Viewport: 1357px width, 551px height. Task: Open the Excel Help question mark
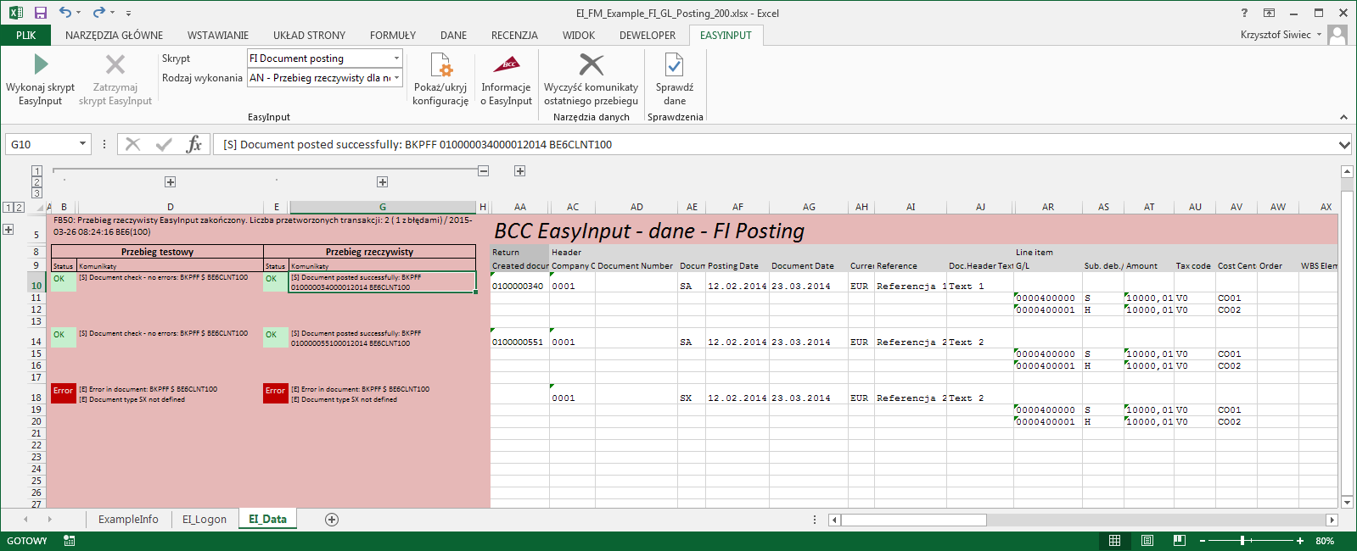click(1244, 13)
